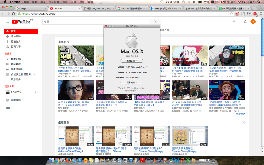Open the Chrome application menu
Image resolution: width=264 pixels, height=165 pixels.
click(x=15, y=2)
